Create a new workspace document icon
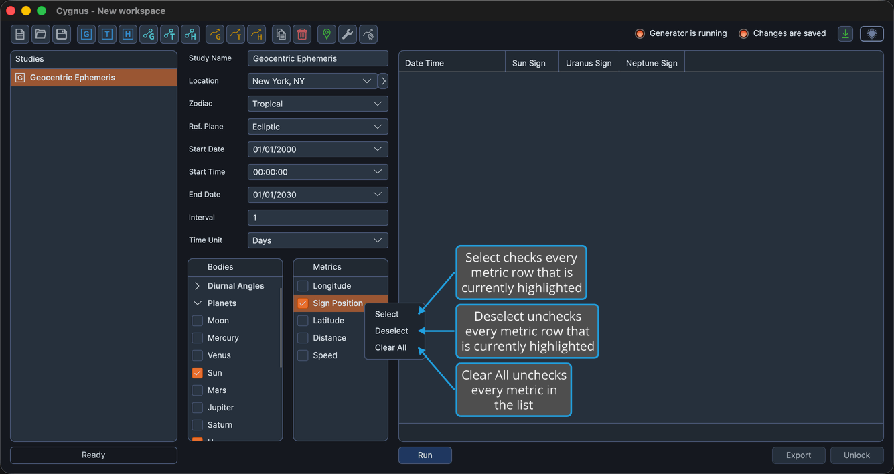Screen dimensions: 894x474 click(20, 34)
